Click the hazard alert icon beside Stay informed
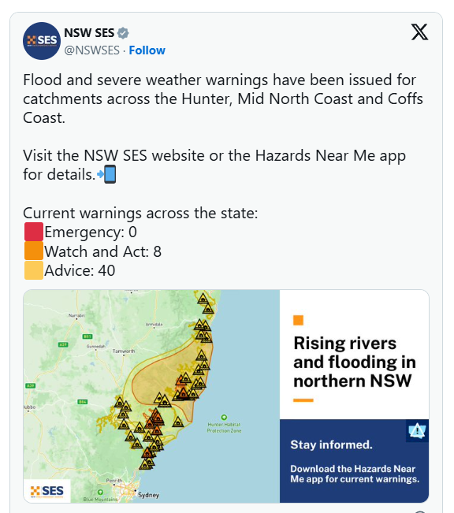 [417, 430]
